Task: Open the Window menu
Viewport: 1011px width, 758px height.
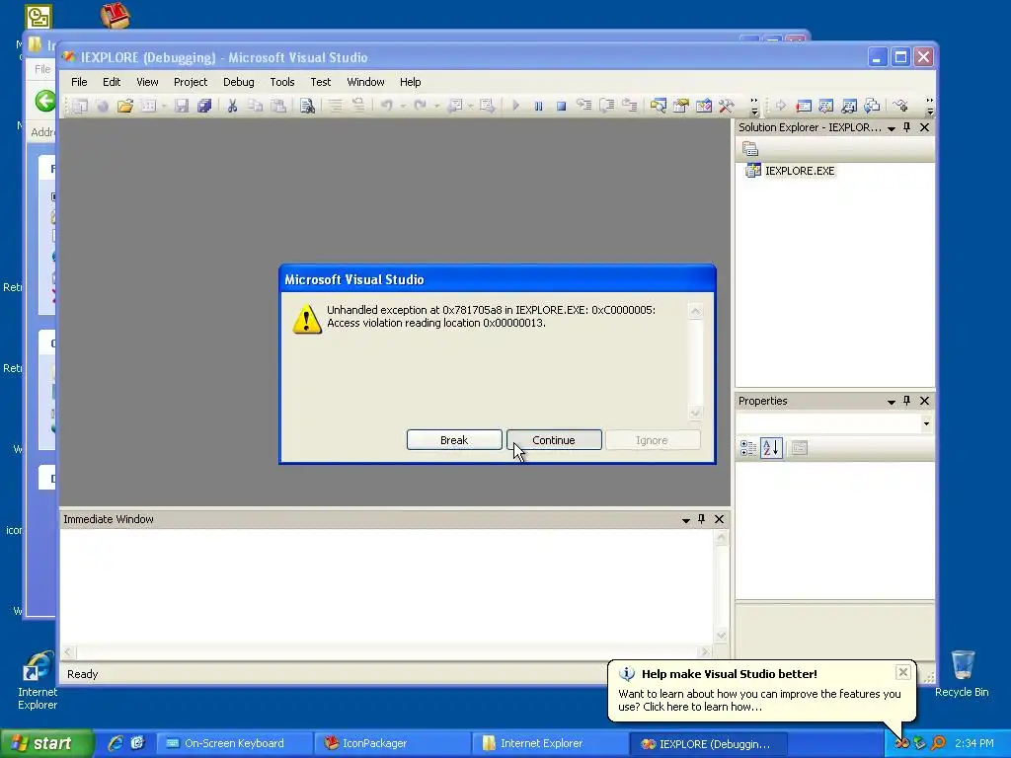Action: point(365,82)
